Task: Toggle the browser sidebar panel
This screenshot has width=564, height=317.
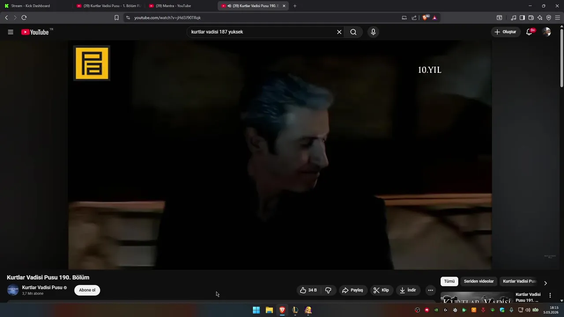Action: [522, 18]
